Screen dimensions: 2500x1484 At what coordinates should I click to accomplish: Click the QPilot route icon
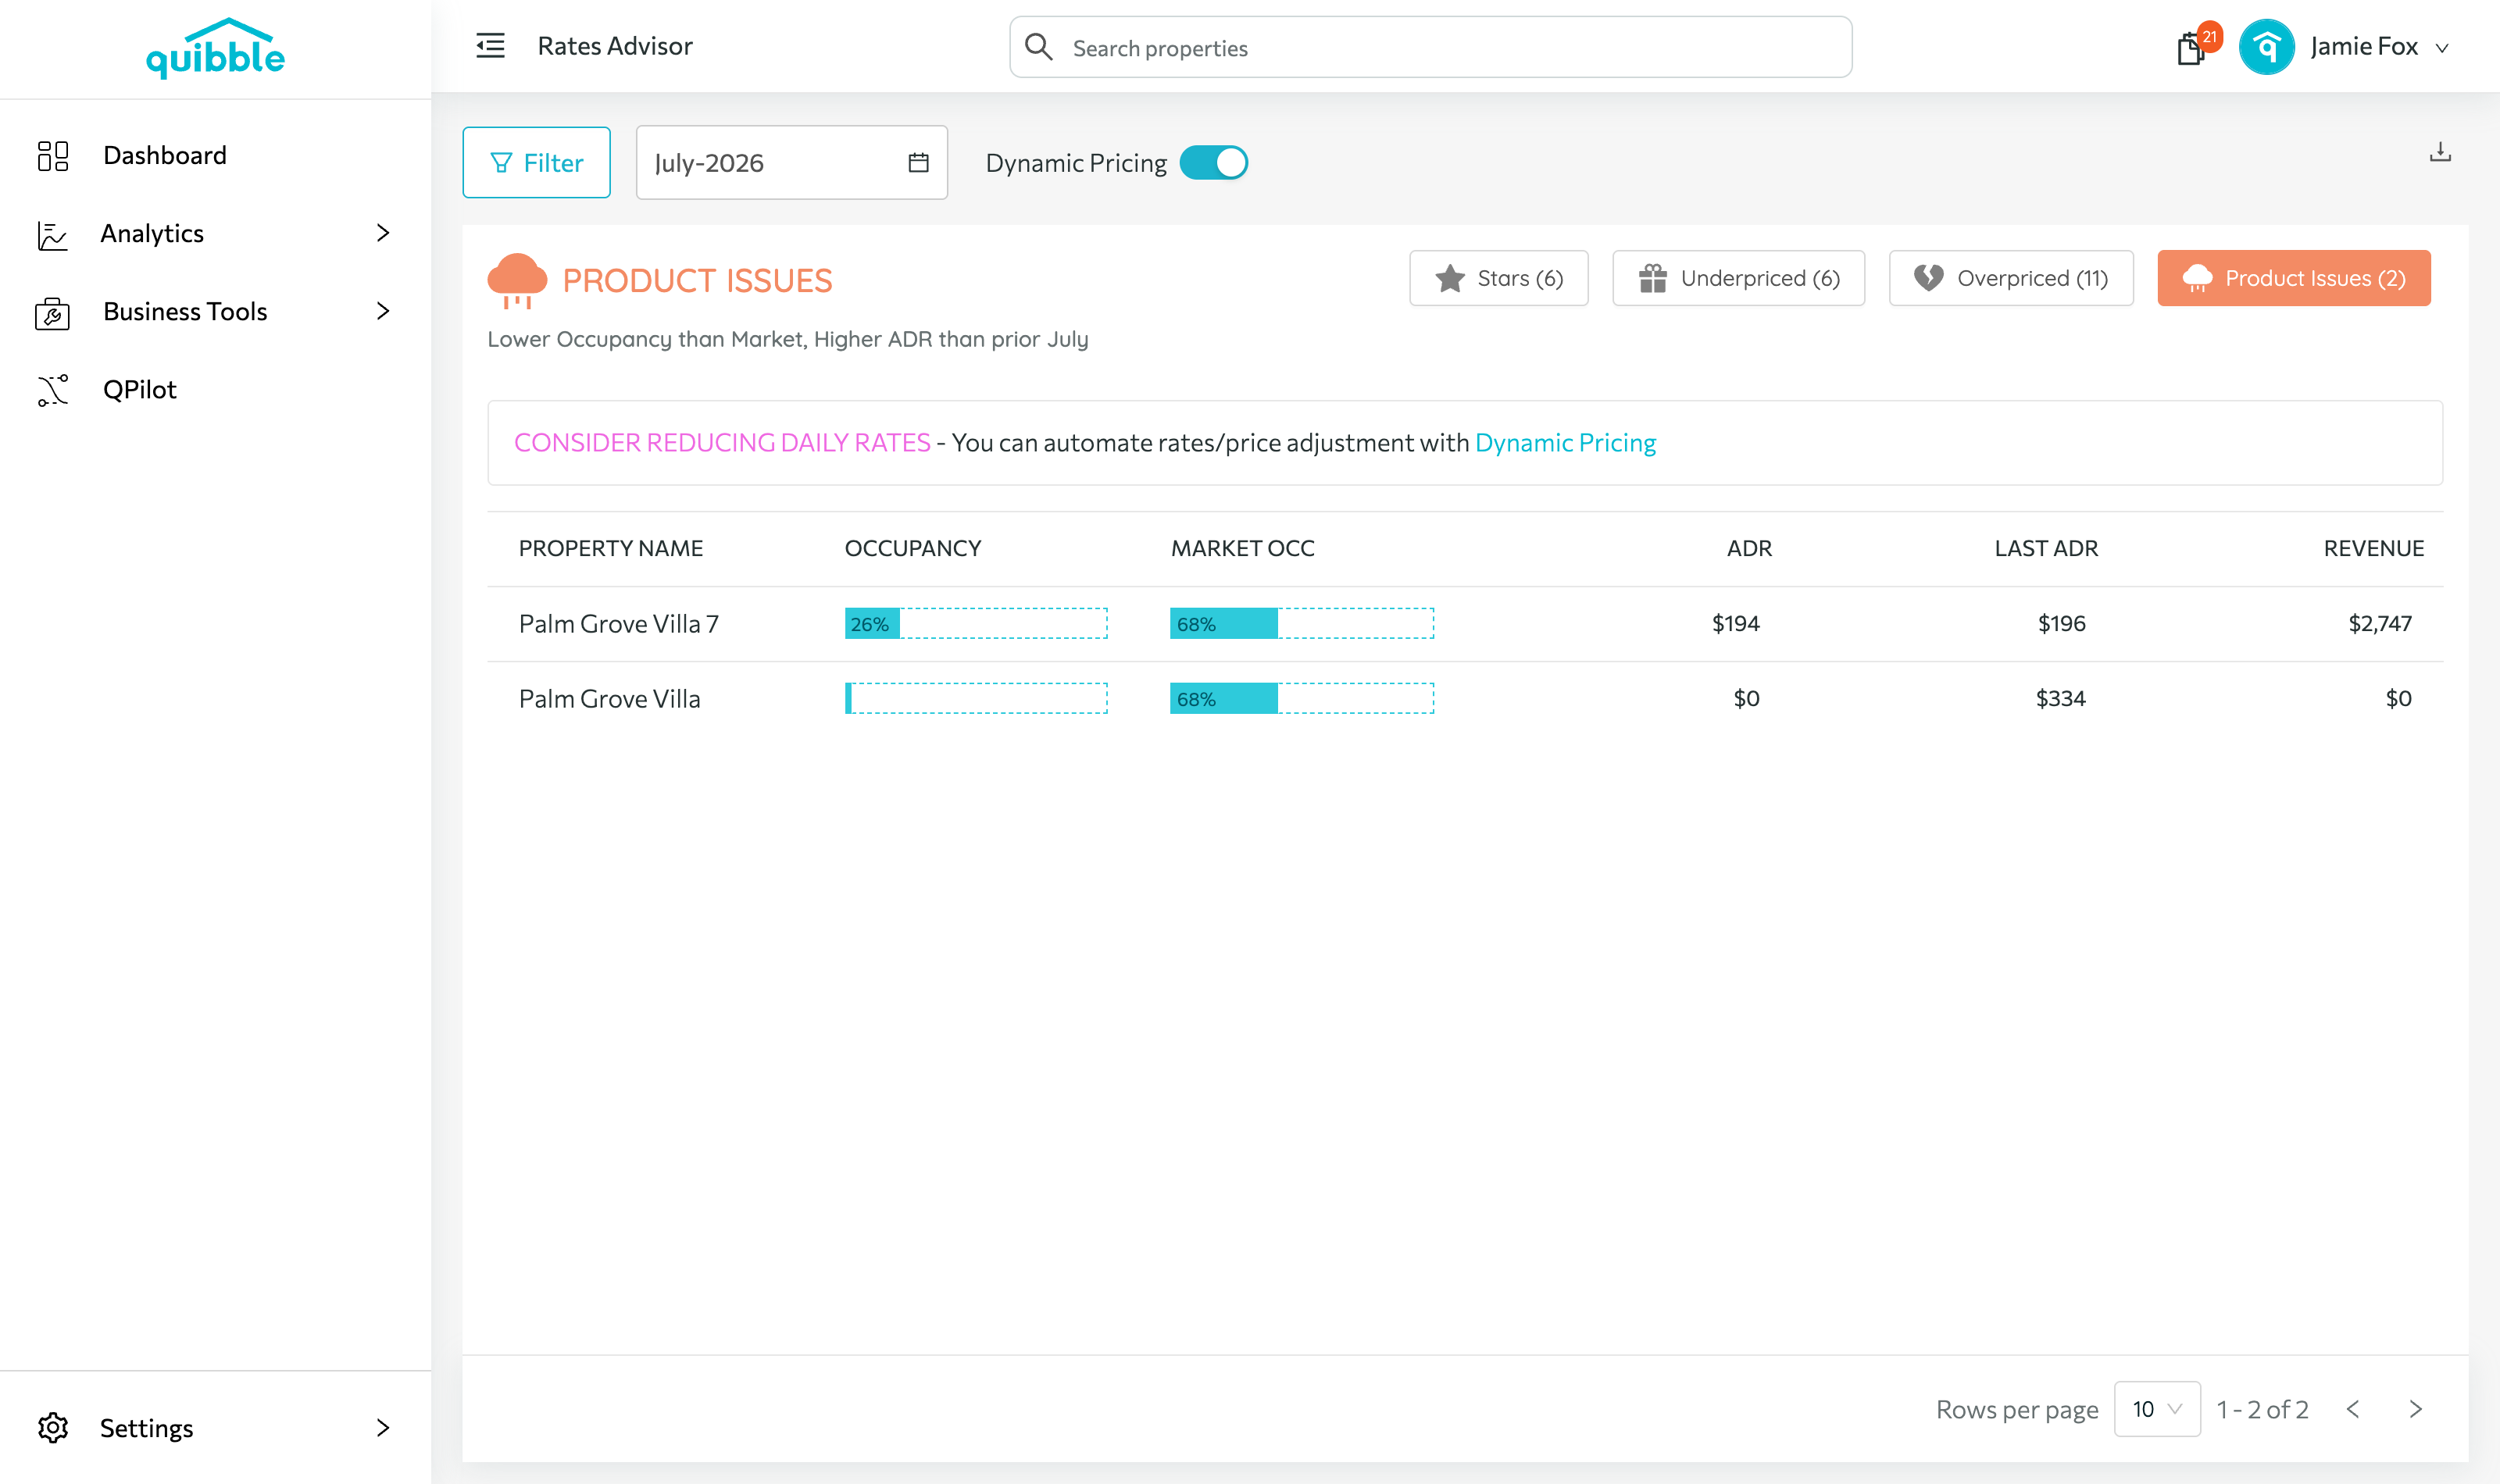(x=53, y=390)
